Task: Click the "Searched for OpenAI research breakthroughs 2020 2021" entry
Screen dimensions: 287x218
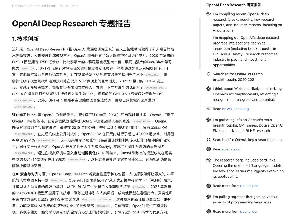Action: 238,77
